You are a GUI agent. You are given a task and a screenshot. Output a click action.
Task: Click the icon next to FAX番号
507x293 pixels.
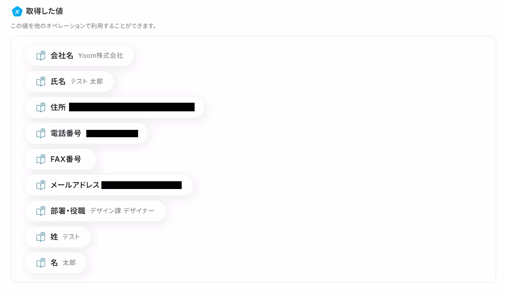41,159
